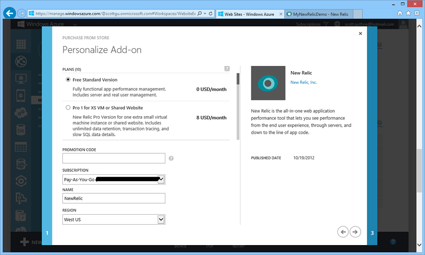Go back to previous wizard step arrow

(343, 232)
